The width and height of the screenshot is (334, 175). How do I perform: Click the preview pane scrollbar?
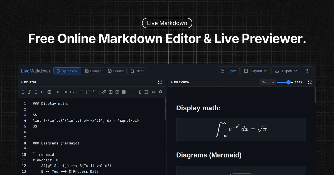coord(315,95)
